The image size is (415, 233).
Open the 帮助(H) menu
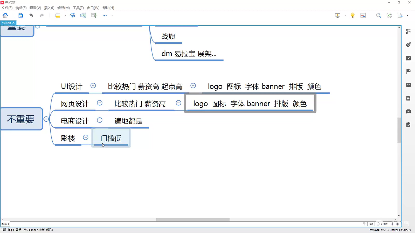108,8
